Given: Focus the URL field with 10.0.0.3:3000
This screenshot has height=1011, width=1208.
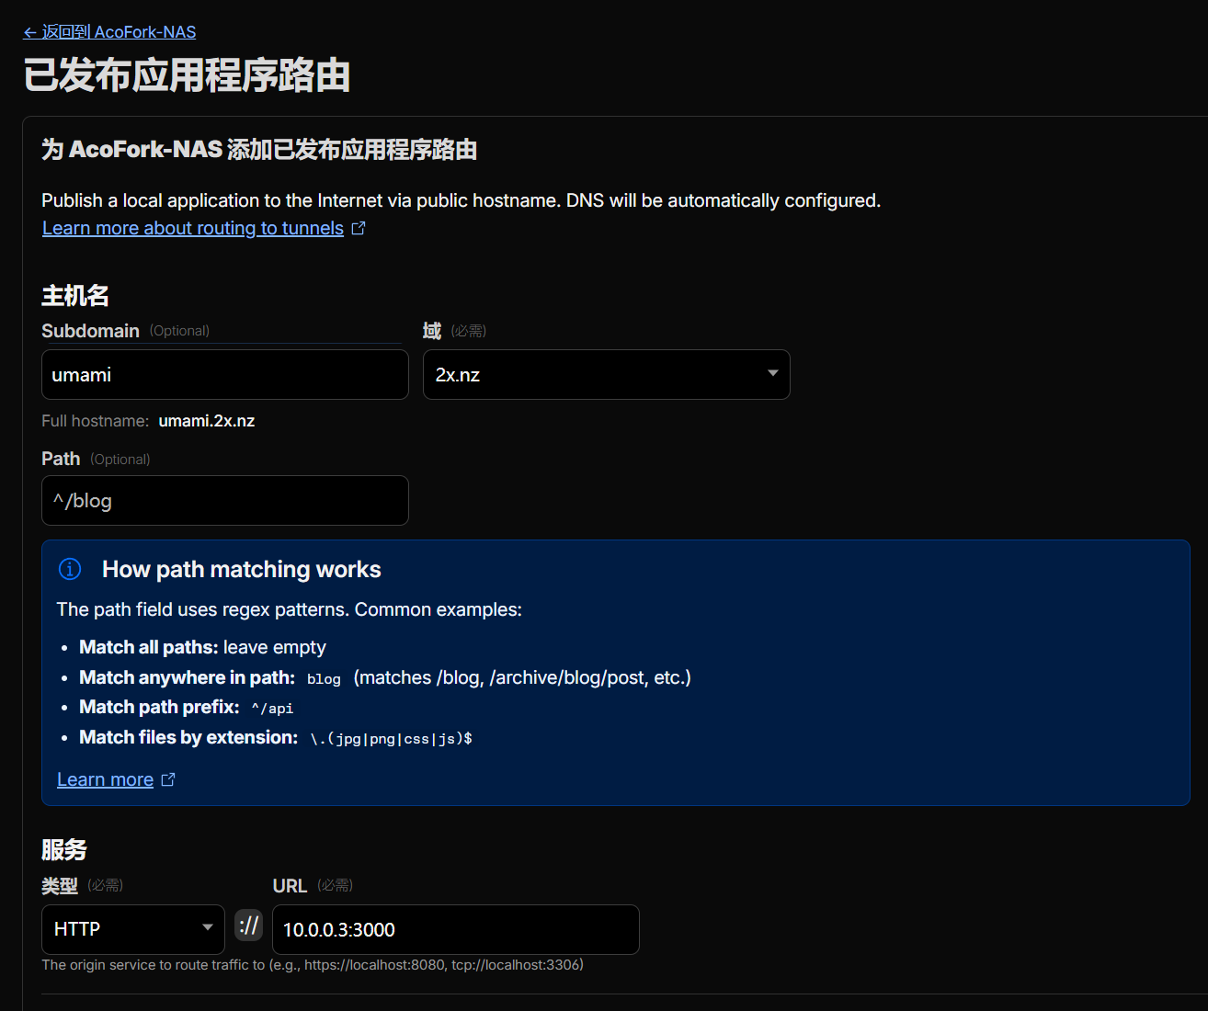Looking at the screenshot, I should click(455, 929).
